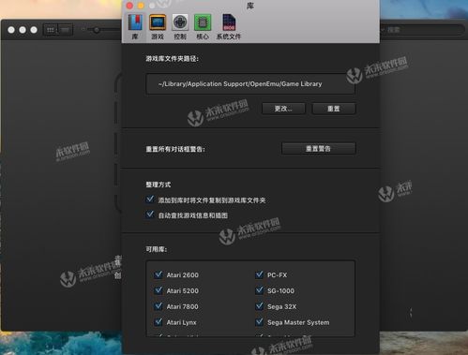Click the game library path field
Image resolution: width=468 pixels, height=355 pixels.
click(250, 83)
